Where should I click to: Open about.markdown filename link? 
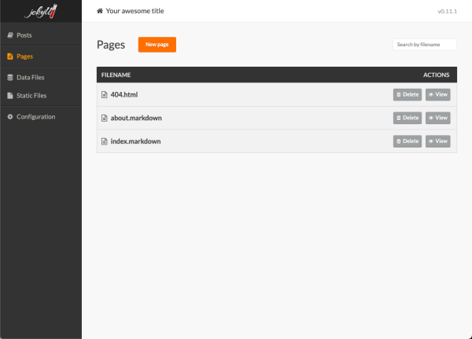[x=136, y=118]
